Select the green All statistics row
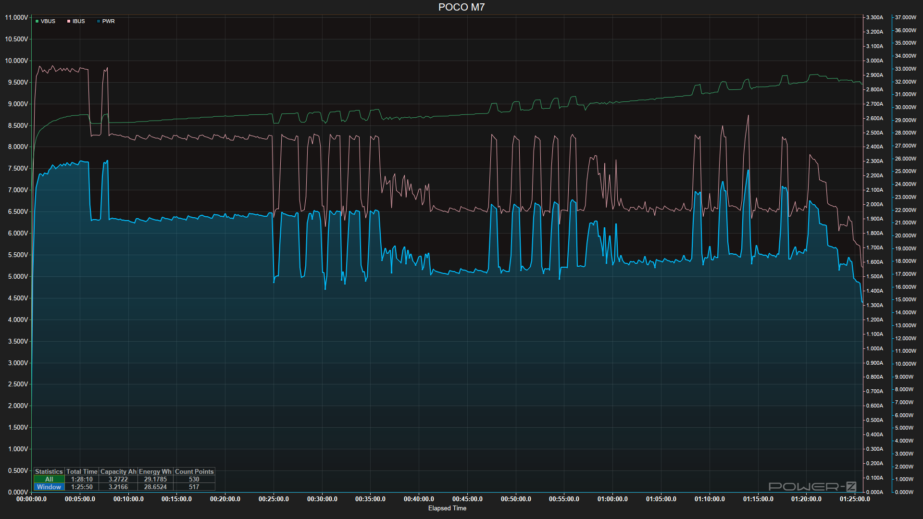This screenshot has height=519, width=923. [x=49, y=479]
